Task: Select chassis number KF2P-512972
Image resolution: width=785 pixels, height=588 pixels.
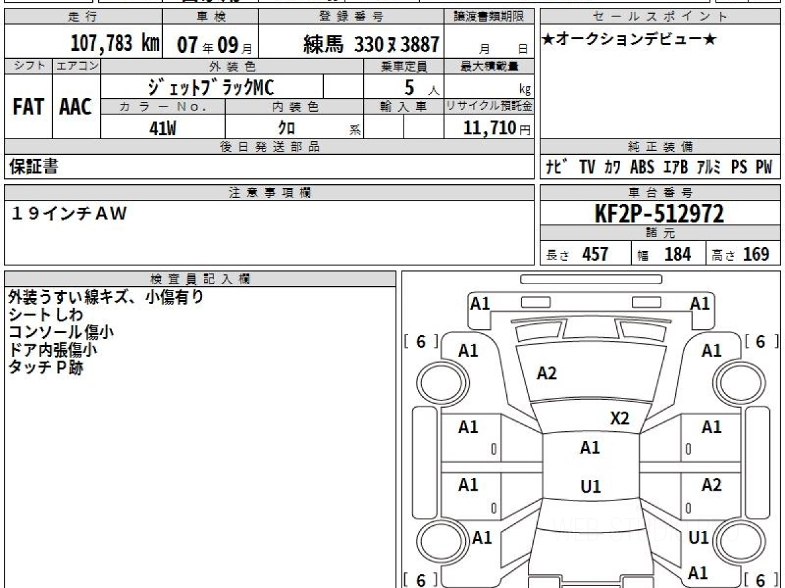Action: 659,214
